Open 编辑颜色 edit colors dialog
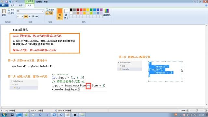This screenshot has height=117, width=208. 107,12
